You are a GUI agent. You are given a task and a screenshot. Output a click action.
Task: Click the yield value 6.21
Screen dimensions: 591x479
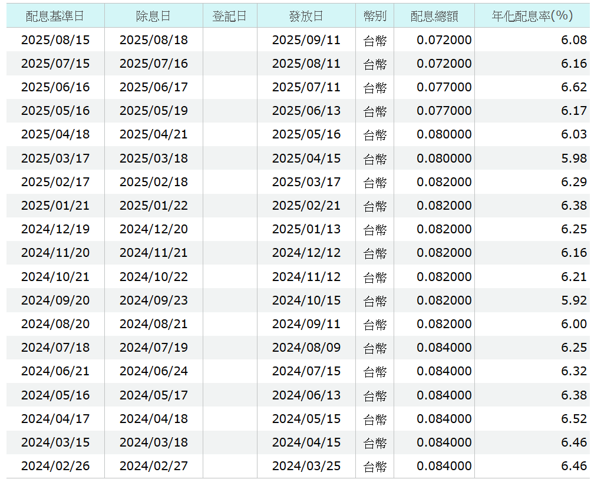[x=574, y=277]
